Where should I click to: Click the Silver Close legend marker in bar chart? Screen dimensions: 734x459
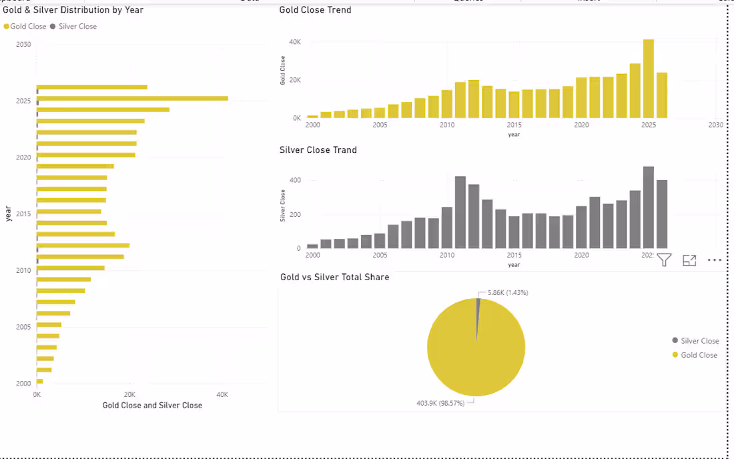coord(53,27)
